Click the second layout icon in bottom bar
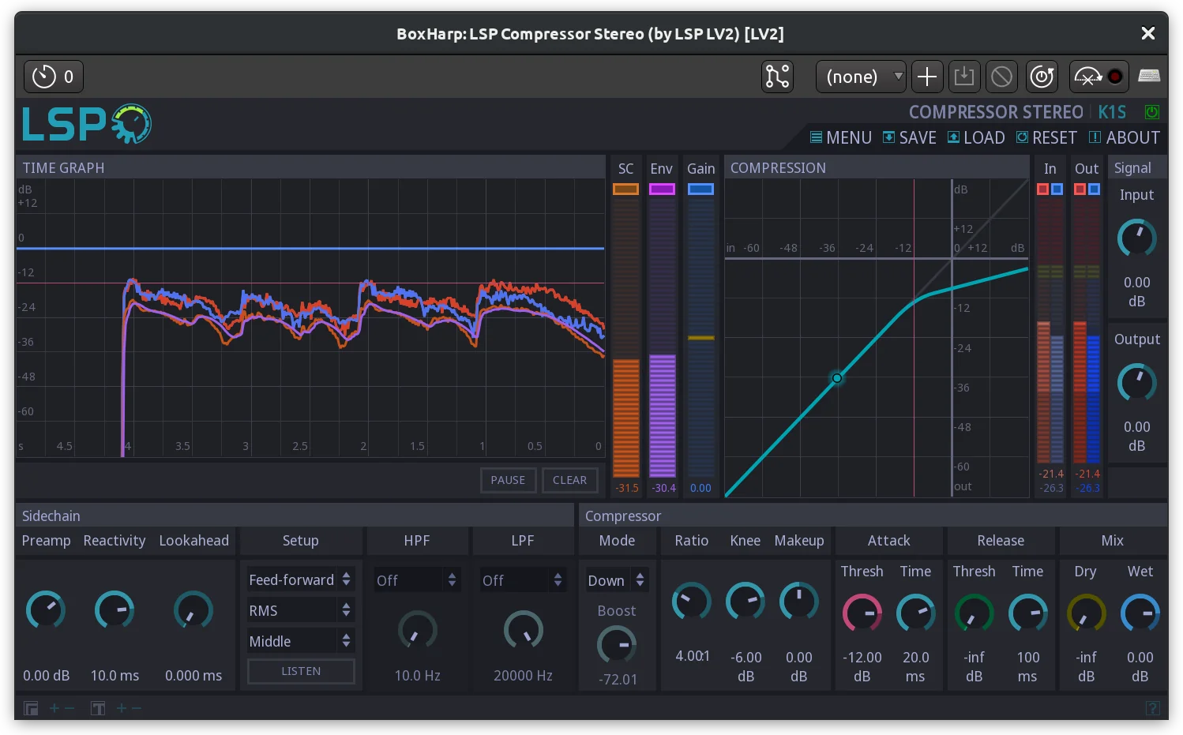Screen dimensions: 1183x735 click(x=98, y=708)
